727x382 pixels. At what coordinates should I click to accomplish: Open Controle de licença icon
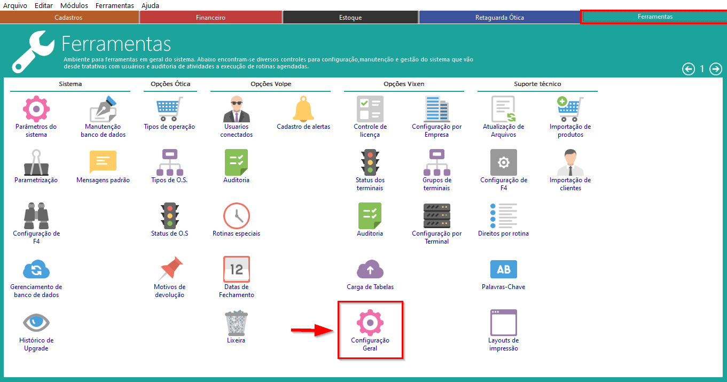coord(370,109)
